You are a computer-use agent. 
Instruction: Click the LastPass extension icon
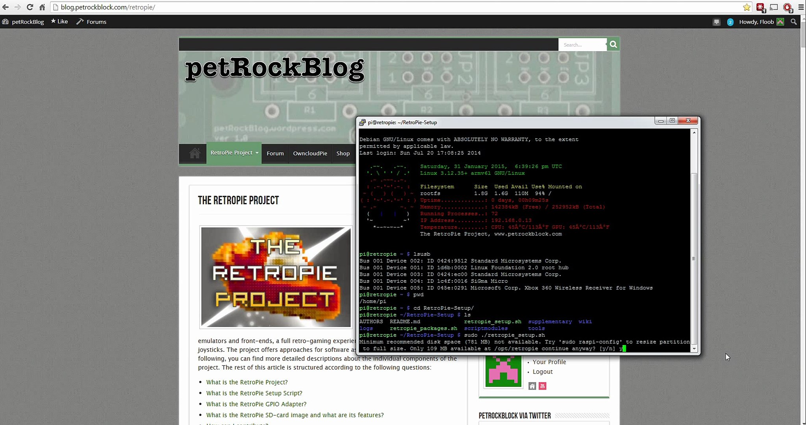760,7
